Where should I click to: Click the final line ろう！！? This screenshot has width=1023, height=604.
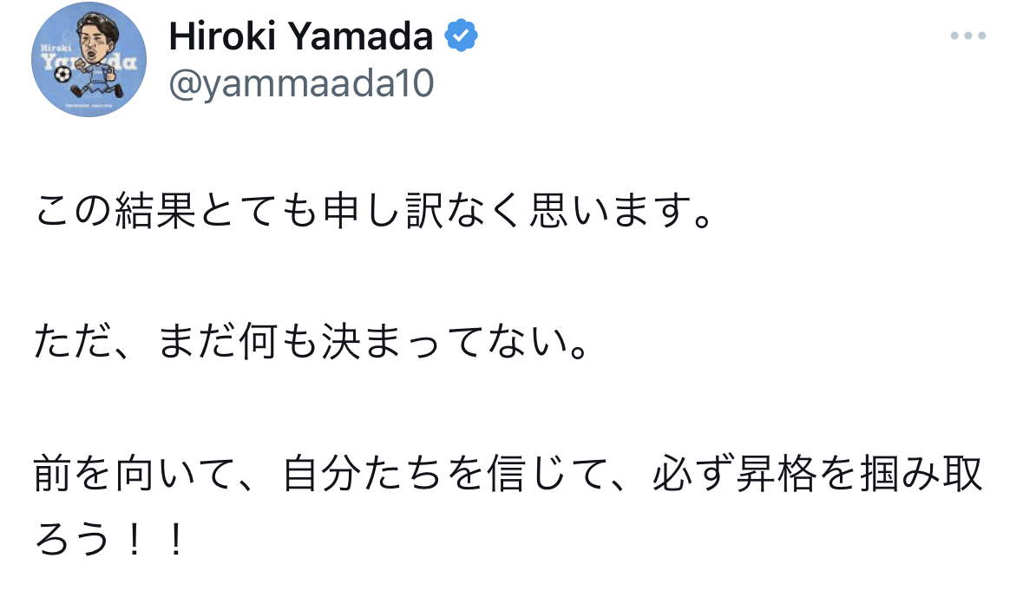[x=111, y=540]
